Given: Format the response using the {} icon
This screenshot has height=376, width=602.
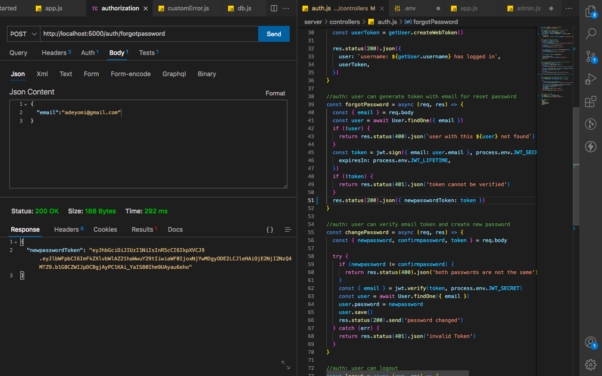Looking at the screenshot, I should point(269,230).
